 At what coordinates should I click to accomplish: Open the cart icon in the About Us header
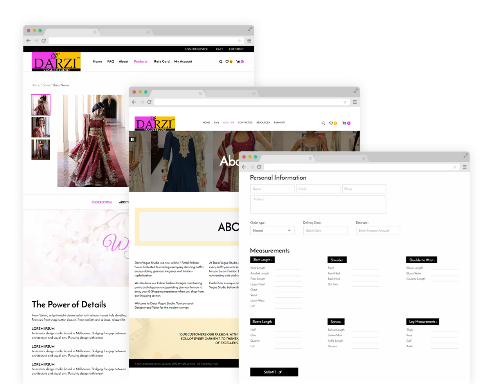click(344, 123)
